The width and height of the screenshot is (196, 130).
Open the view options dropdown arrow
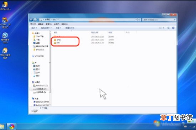point(163,28)
